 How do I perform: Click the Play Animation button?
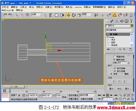click(x=107, y=95)
